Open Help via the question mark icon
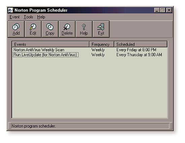The width and height of the screenshot is (185, 143). (x=84, y=27)
